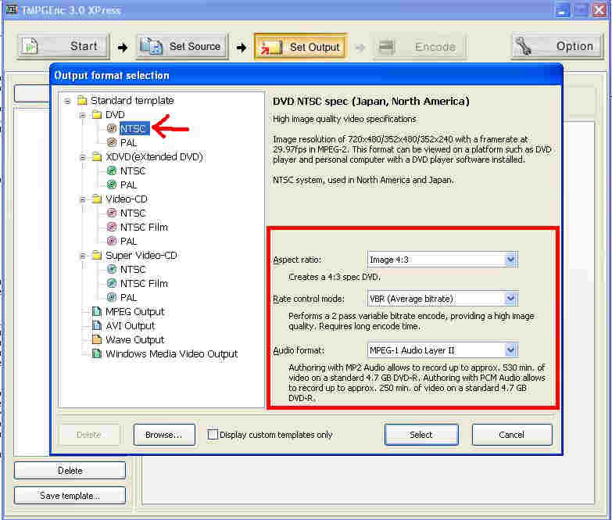Select NTSC under DVD
The height and width of the screenshot is (520, 612).
coord(134,128)
